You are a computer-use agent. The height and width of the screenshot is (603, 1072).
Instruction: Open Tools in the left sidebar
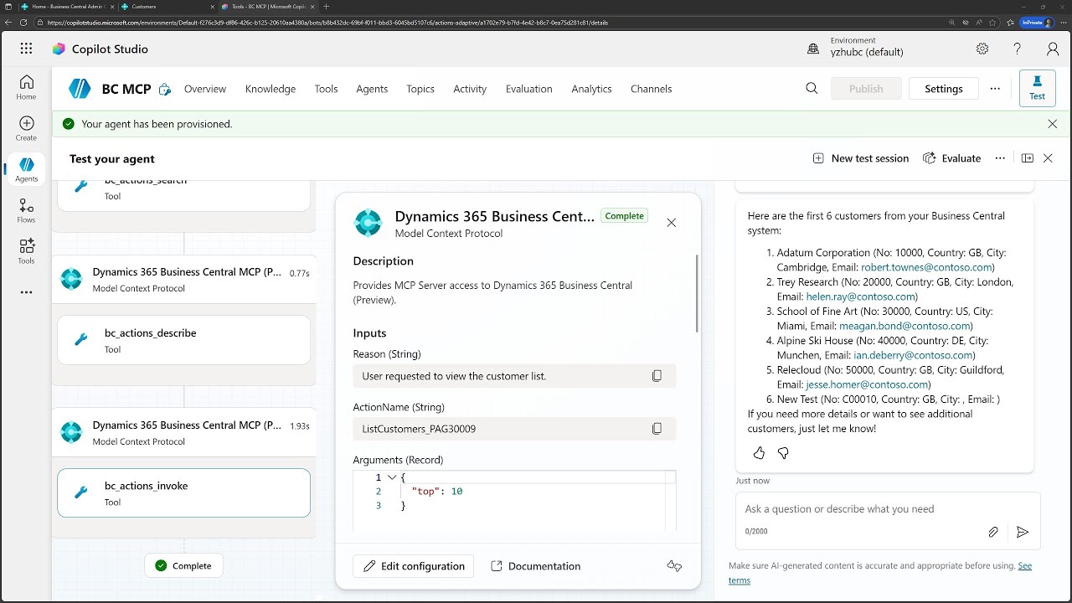coord(26,251)
